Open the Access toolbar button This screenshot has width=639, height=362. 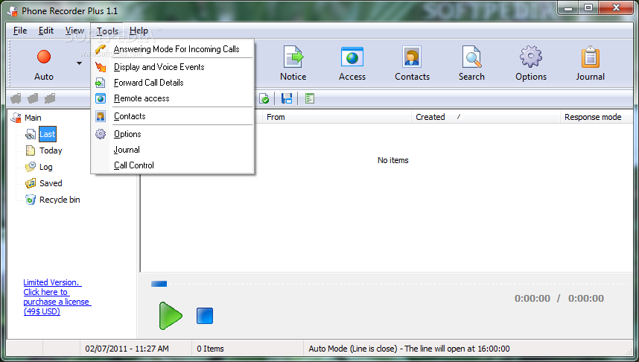click(352, 64)
